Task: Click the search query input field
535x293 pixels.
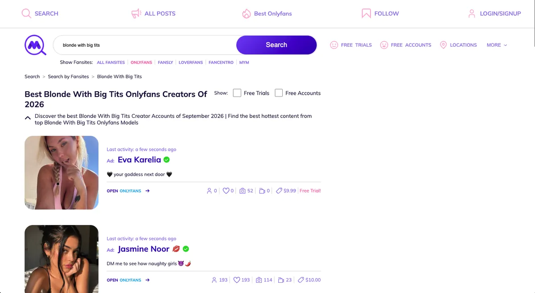Action: coord(145,45)
